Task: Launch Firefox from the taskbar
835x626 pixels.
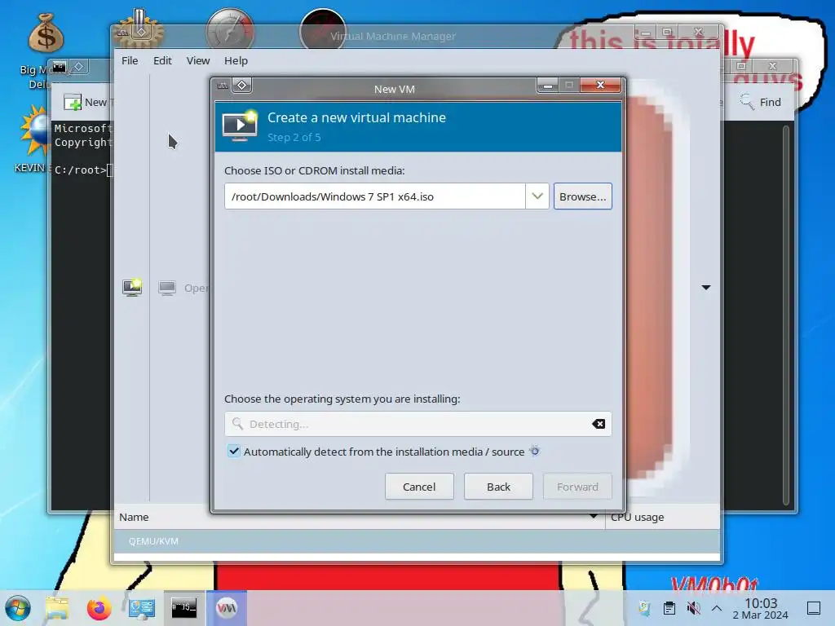Action: point(99,608)
